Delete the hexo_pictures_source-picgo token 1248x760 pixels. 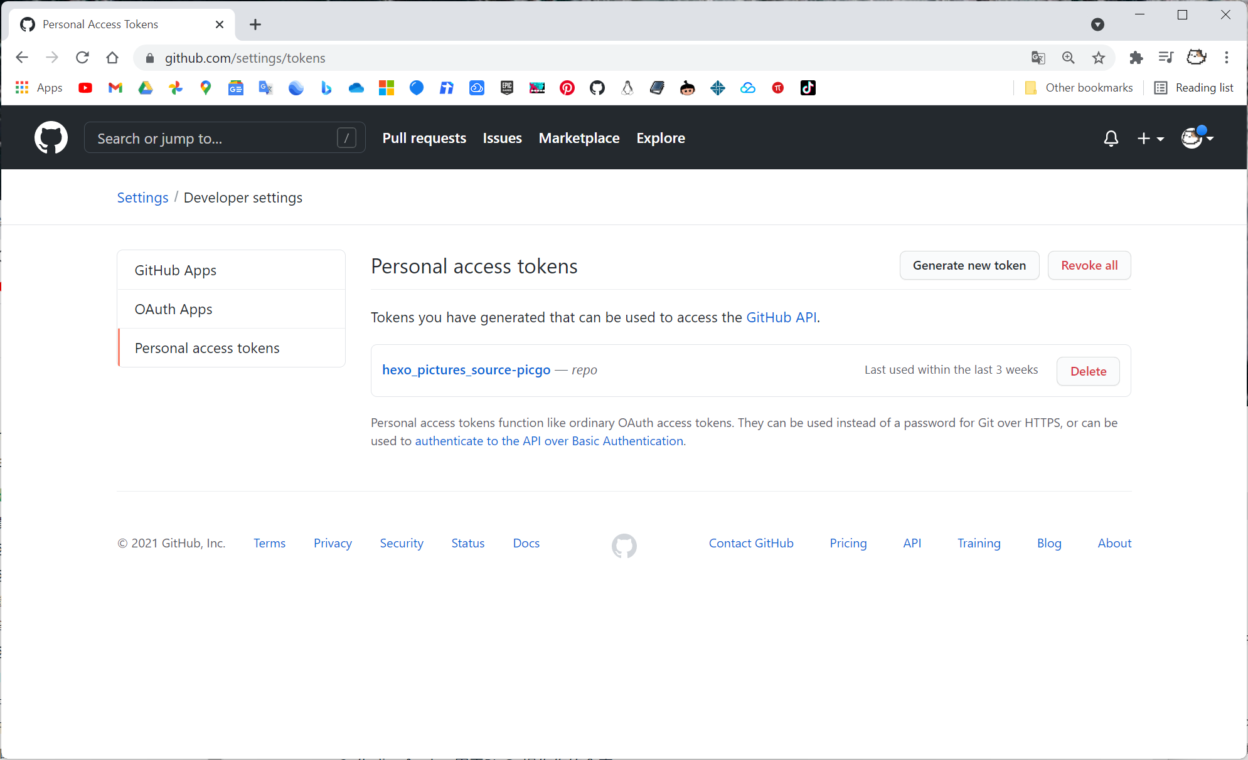(x=1087, y=371)
